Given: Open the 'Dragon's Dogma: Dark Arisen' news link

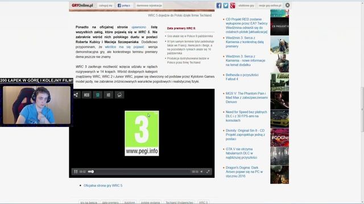Looking at the screenshot, I should click(x=244, y=172).
